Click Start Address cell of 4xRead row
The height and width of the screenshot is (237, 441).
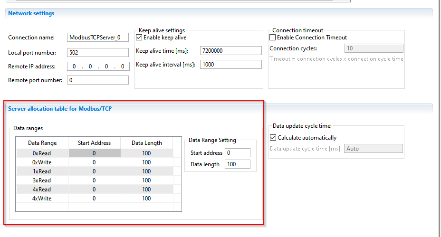click(95, 189)
